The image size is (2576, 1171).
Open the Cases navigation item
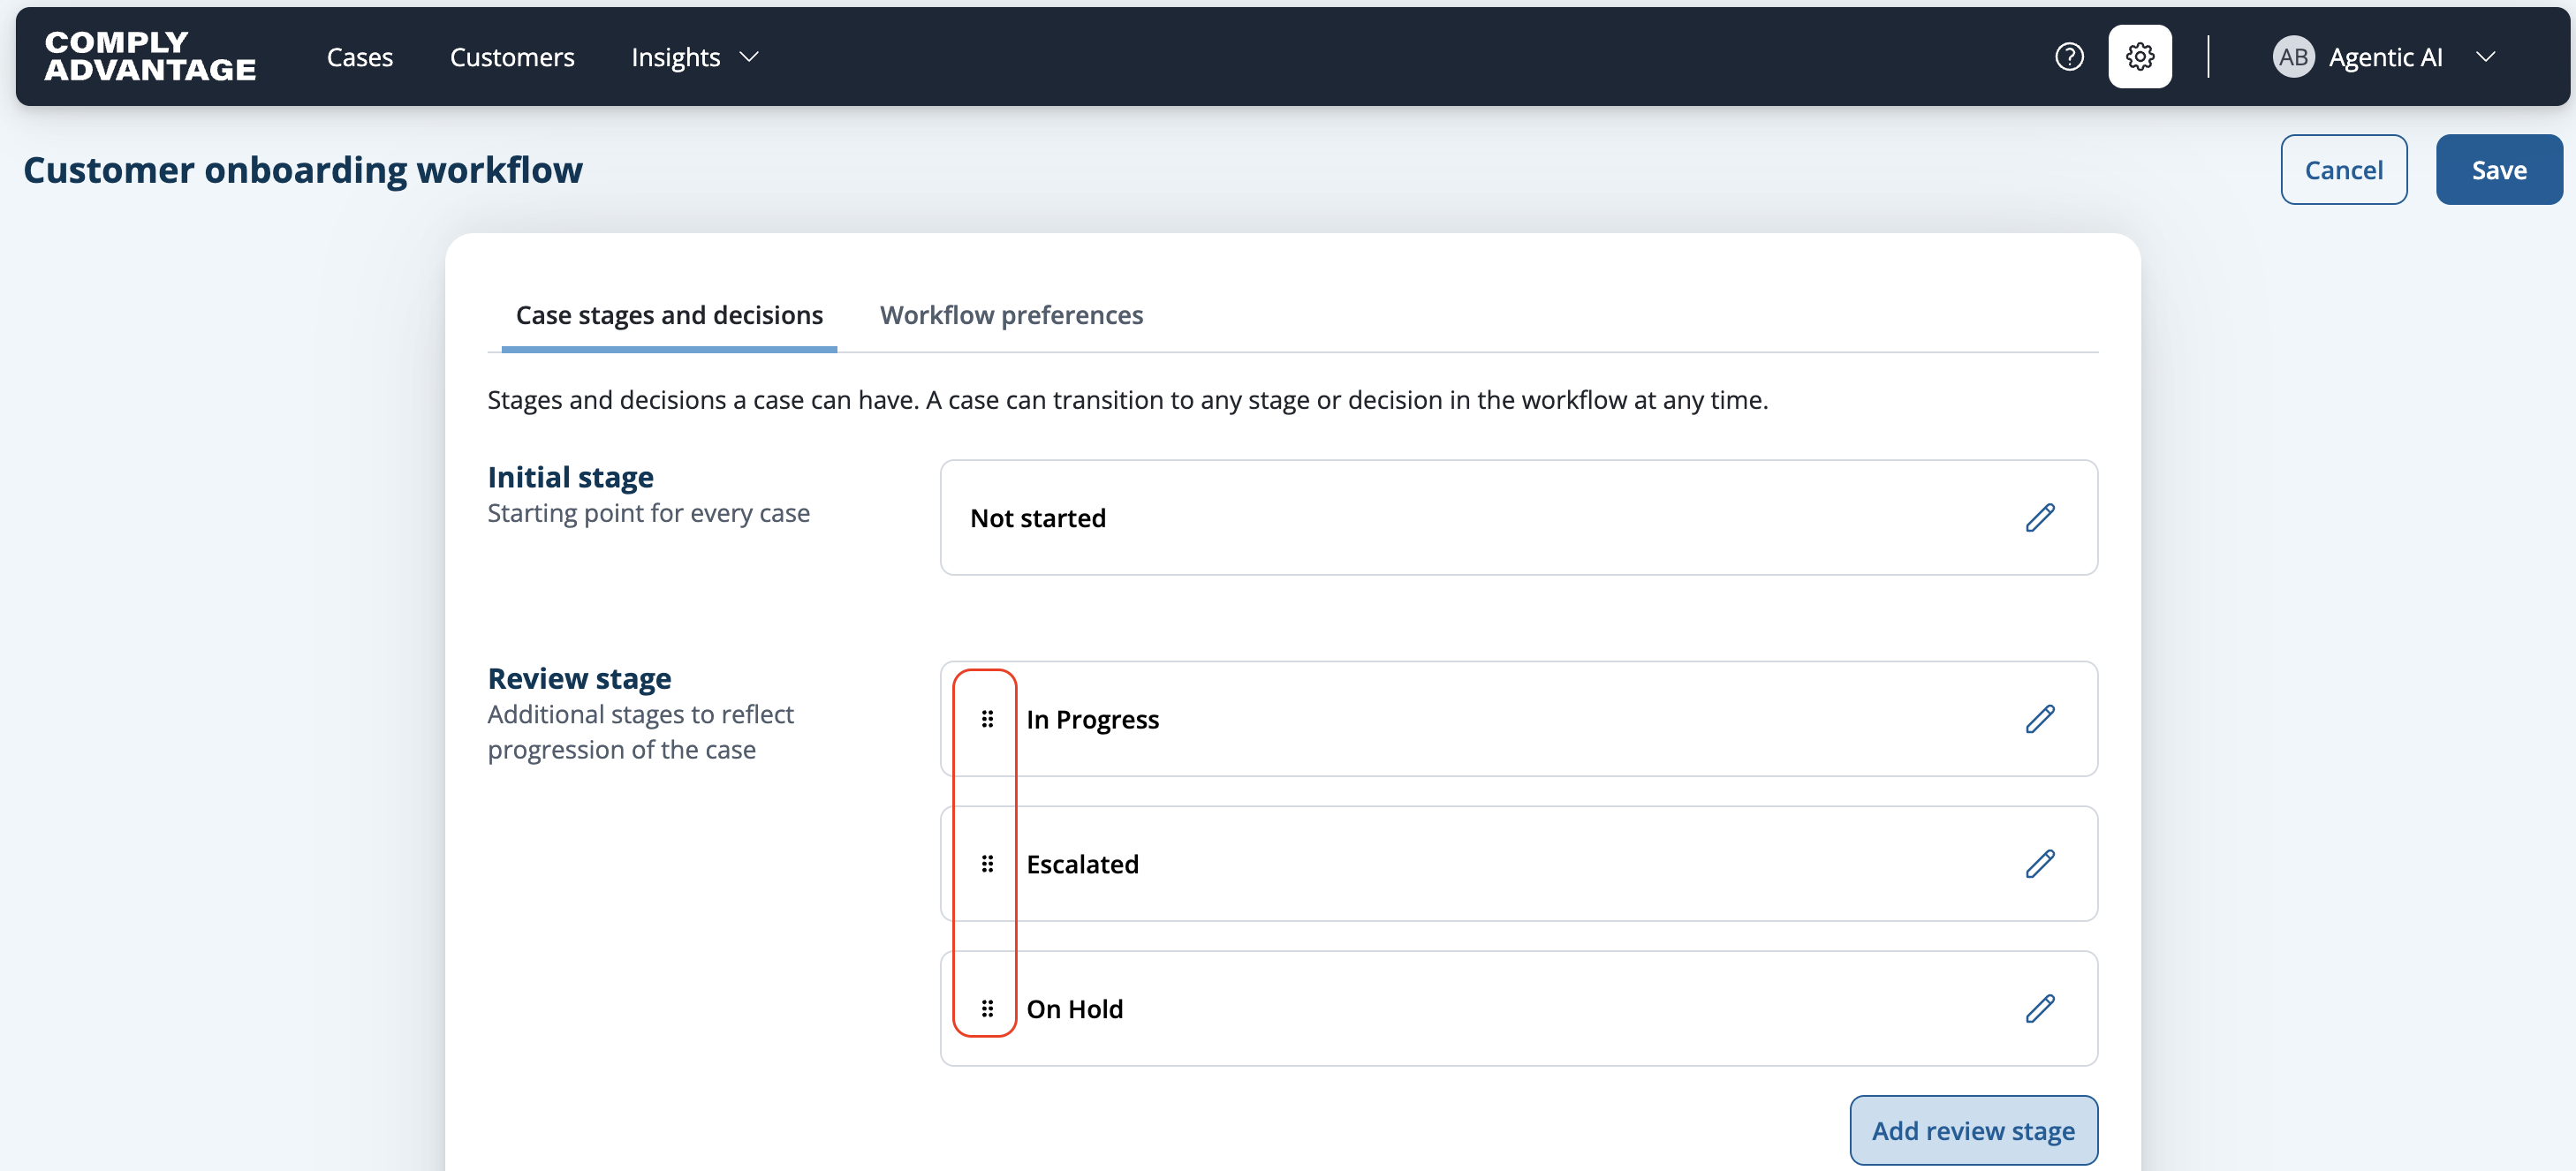pyautogui.click(x=359, y=57)
